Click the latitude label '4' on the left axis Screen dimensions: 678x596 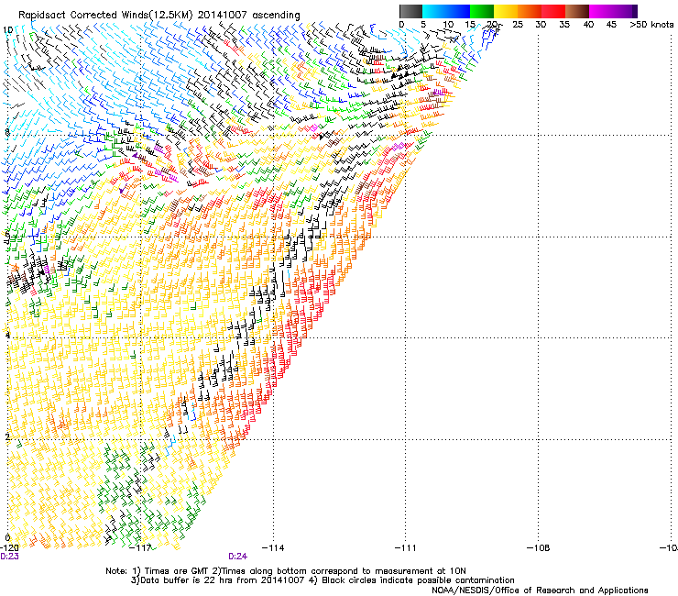click(7, 335)
